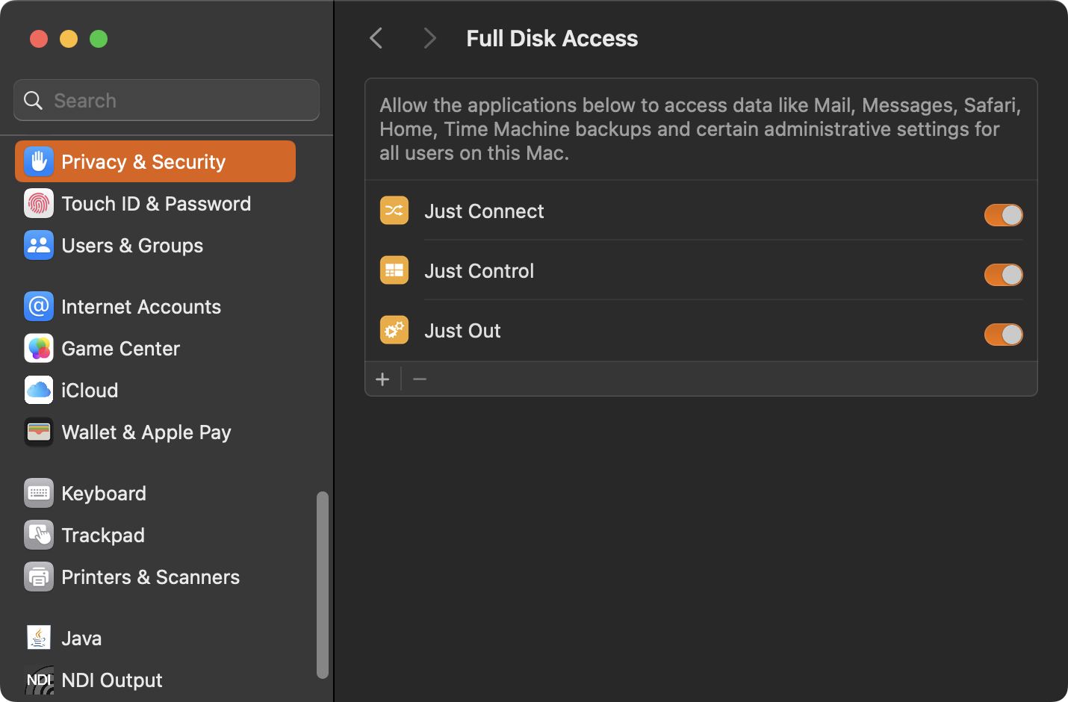The image size is (1068, 702).
Task: Click the Wallet & Apple Pay card icon
Action: coord(39,432)
